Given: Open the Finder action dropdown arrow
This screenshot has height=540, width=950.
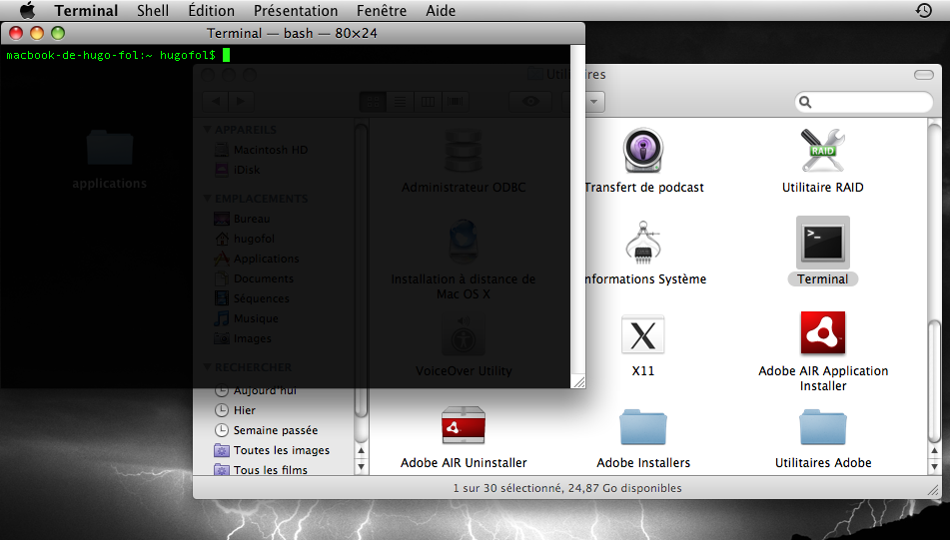Looking at the screenshot, I should click(x=594, y=102).
